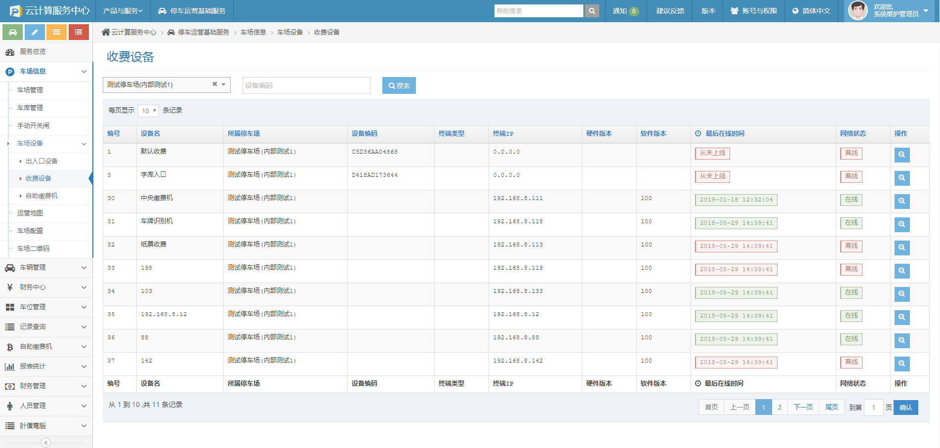This screenshot has width=940, height=448.
Task: Click the 设备编码 input field
Action: 306,85
